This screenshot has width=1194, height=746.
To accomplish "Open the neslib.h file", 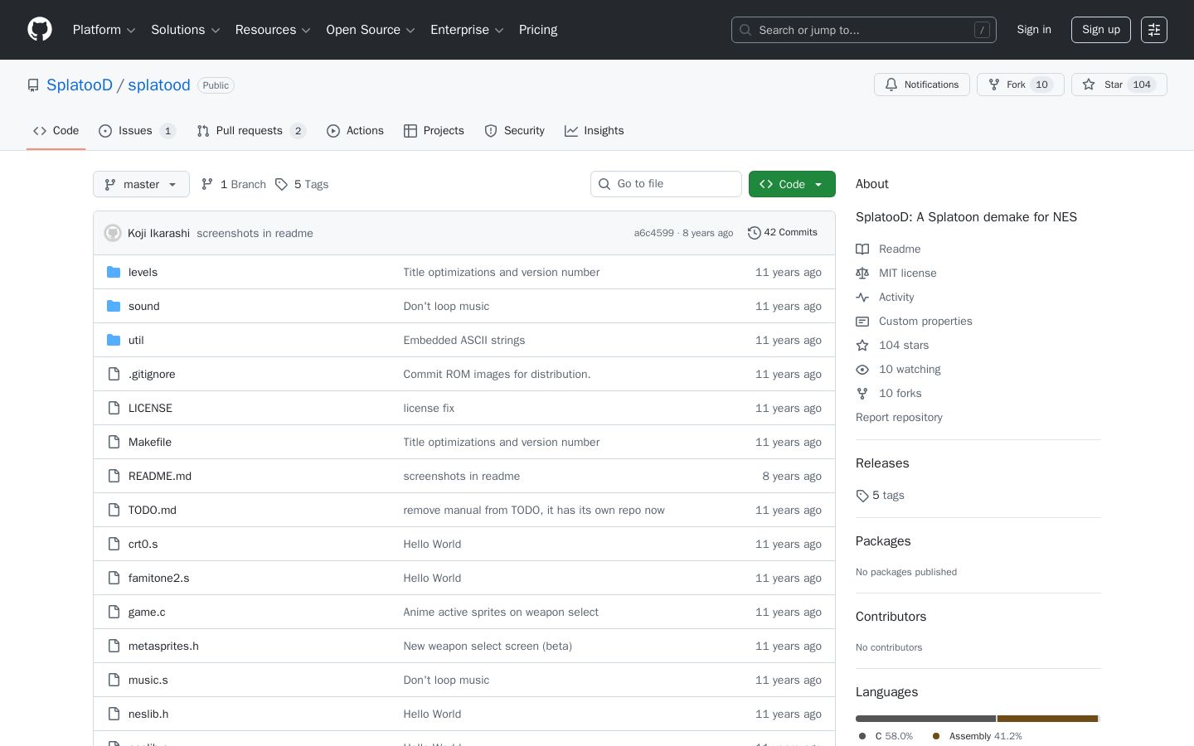I will [148, 714].
